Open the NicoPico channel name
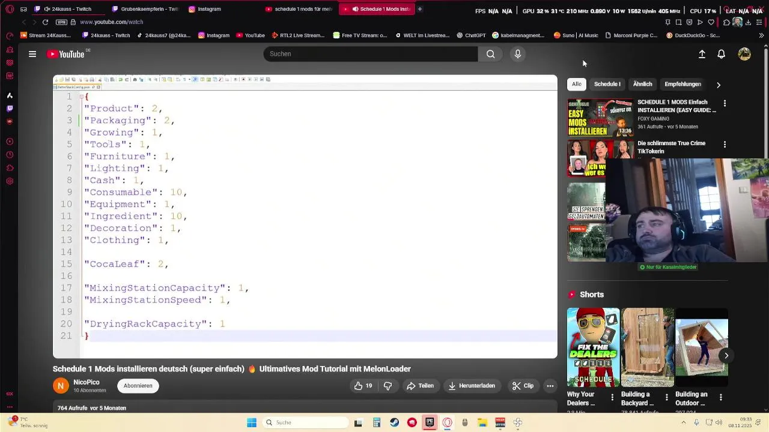Viewport: 769px width, 432px height. pyautogui.click(x=87, y=382)
